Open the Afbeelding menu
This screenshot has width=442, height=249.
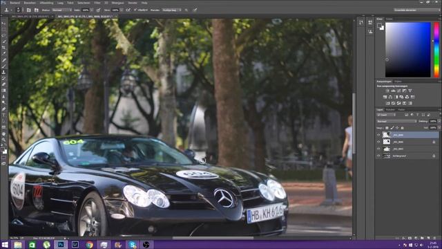coord(46,3)
